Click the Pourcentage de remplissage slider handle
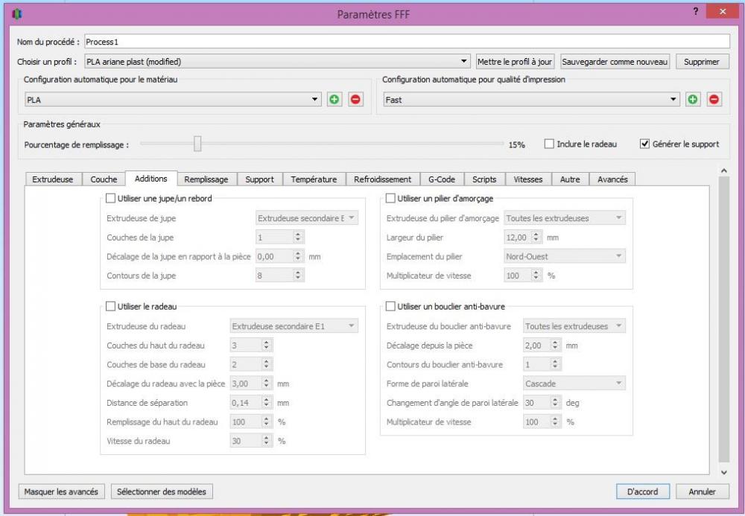Screen dimensions: 745x516 point(197,144)
